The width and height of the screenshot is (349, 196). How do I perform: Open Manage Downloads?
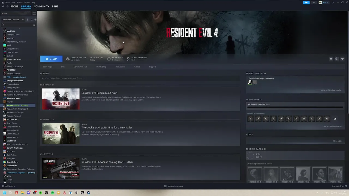click(x=173, y=186)
